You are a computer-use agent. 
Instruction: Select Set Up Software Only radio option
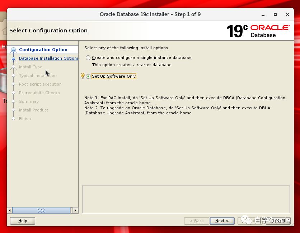click(x=88, y=76)
